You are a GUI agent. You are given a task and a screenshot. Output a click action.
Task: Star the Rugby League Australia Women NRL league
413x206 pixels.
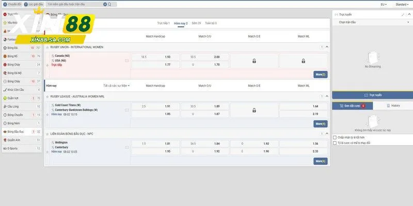coord(47,96)
